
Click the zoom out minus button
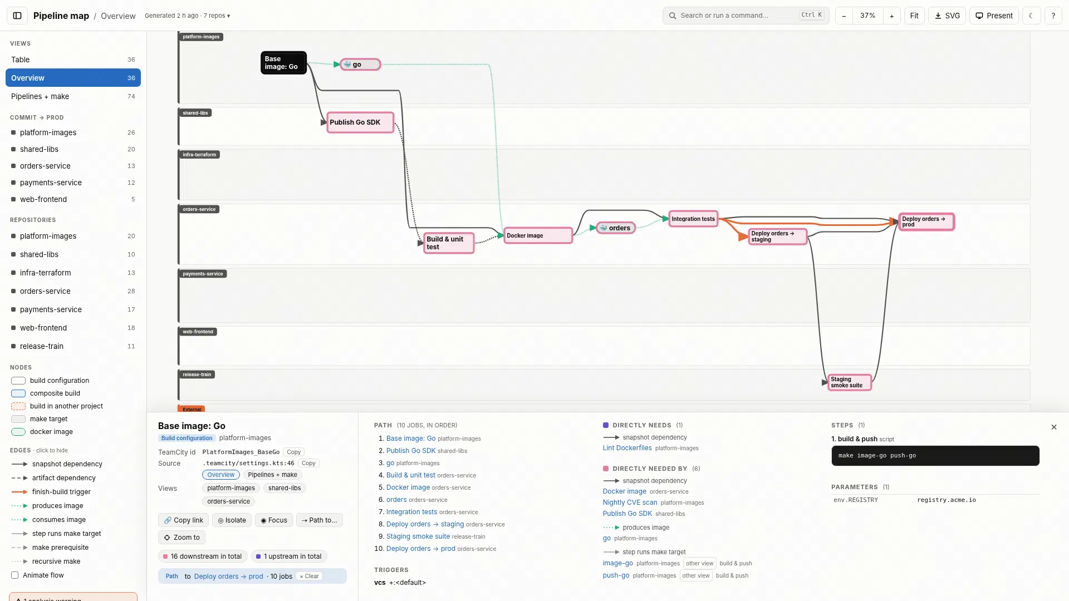coord(844,16)
